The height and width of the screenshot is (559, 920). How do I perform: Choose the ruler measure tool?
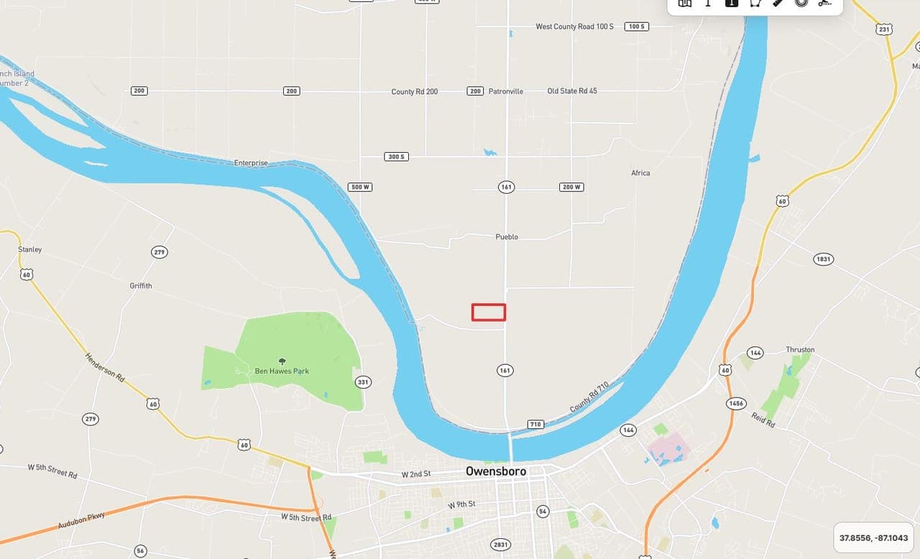pyautogui.click(x=778, y=3)
